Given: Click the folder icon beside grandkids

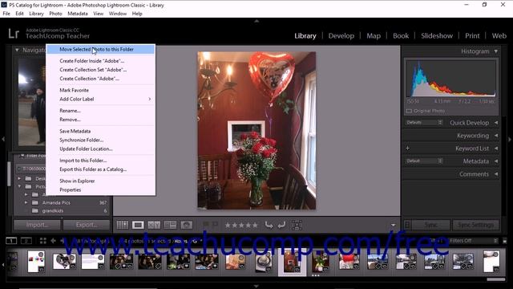Looking at the screenshot, I should (x=35, y=210).
